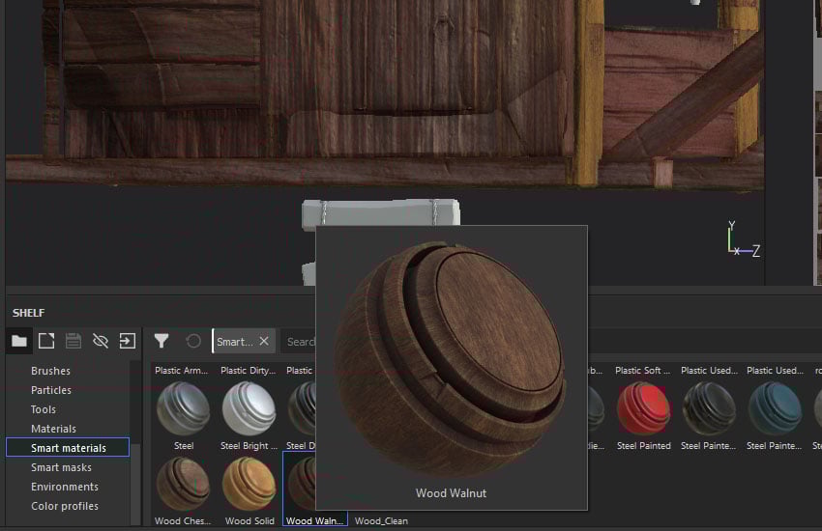This screenshot has height=531, width=822.
Task: Select the Wood Ches... material thumbnail
Action: coord(183,484)
